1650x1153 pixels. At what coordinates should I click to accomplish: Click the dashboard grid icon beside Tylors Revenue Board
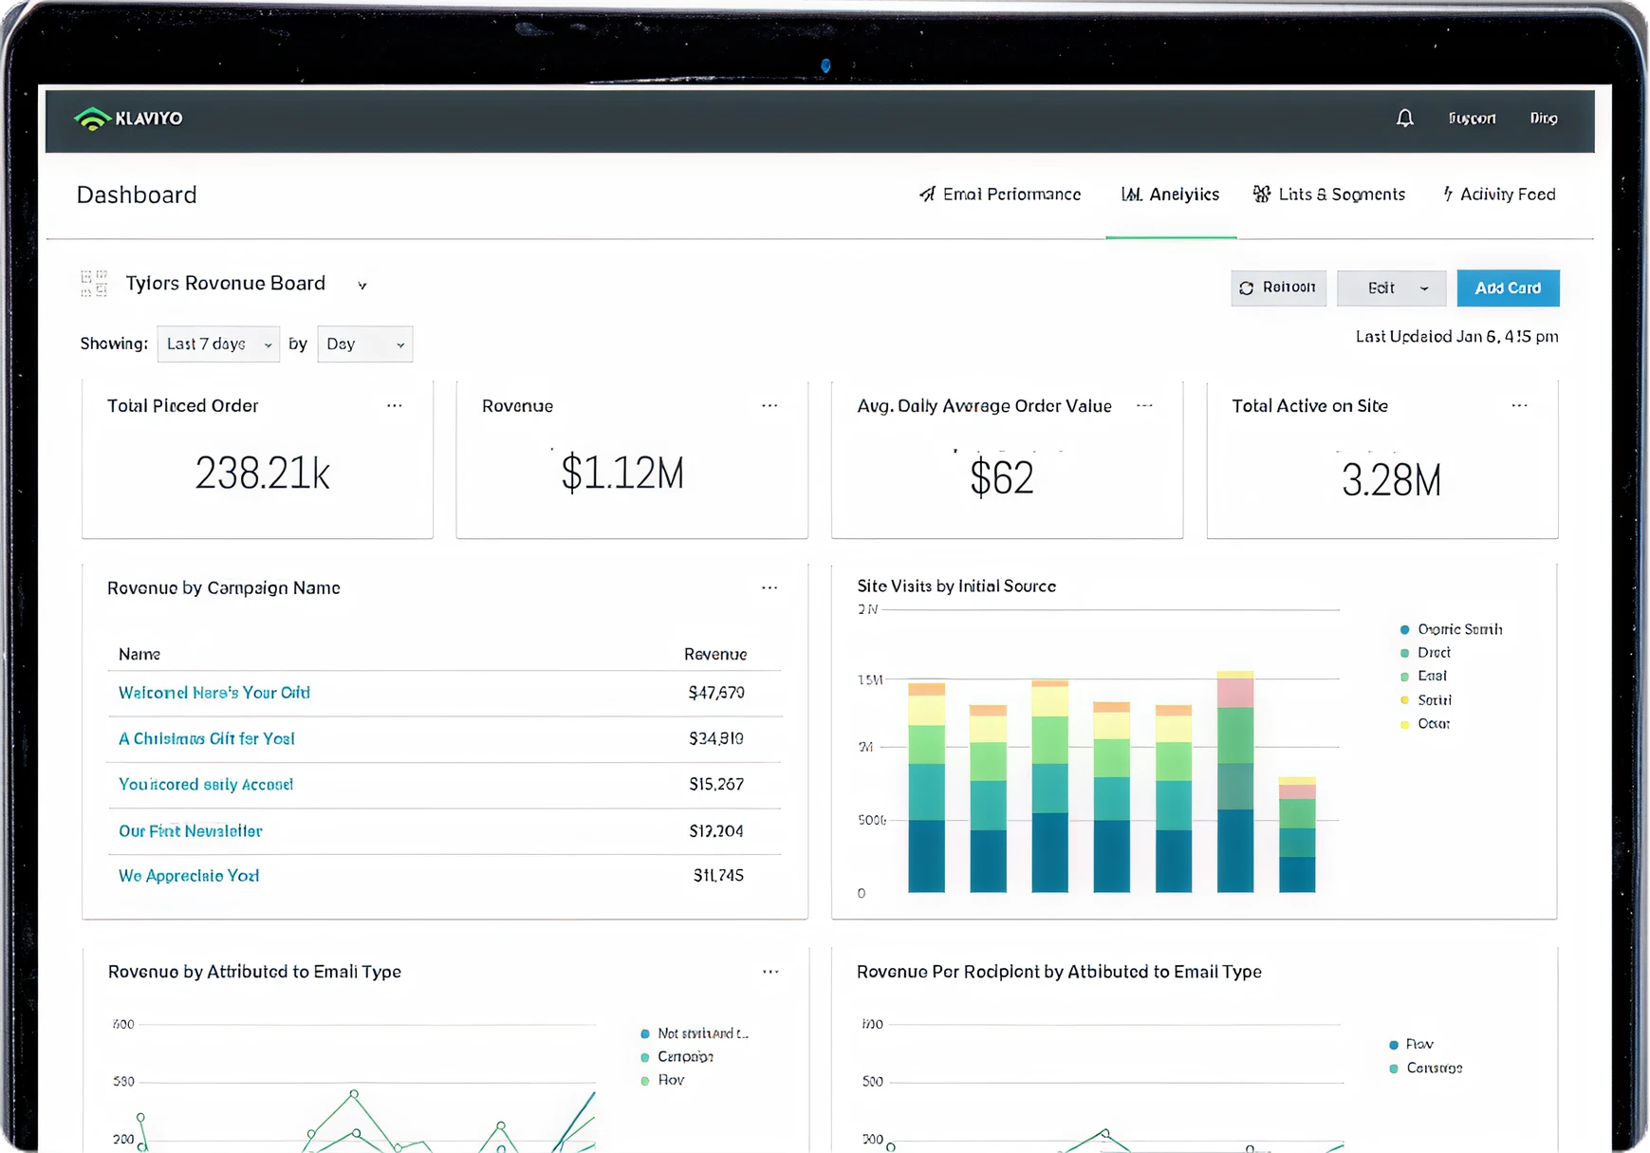click(94, 283)
